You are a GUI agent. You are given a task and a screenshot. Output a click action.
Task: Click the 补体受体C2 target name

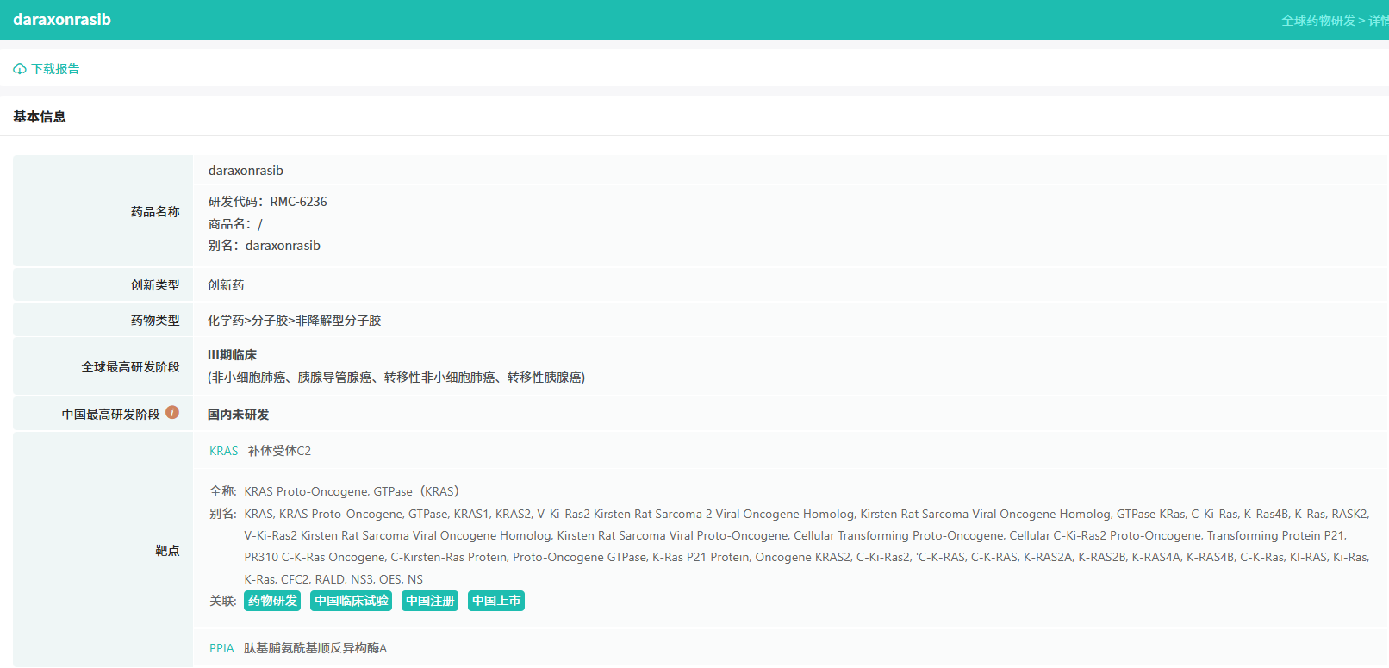[279, 451]
